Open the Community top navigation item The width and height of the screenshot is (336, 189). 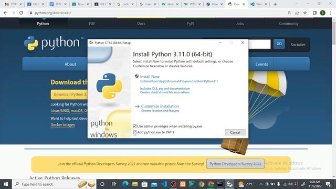tap(289, 24)
